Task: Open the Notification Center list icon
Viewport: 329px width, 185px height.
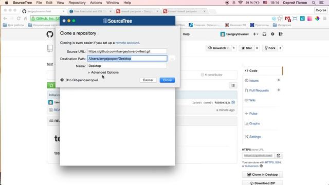Action: click(x=321, y=3)
